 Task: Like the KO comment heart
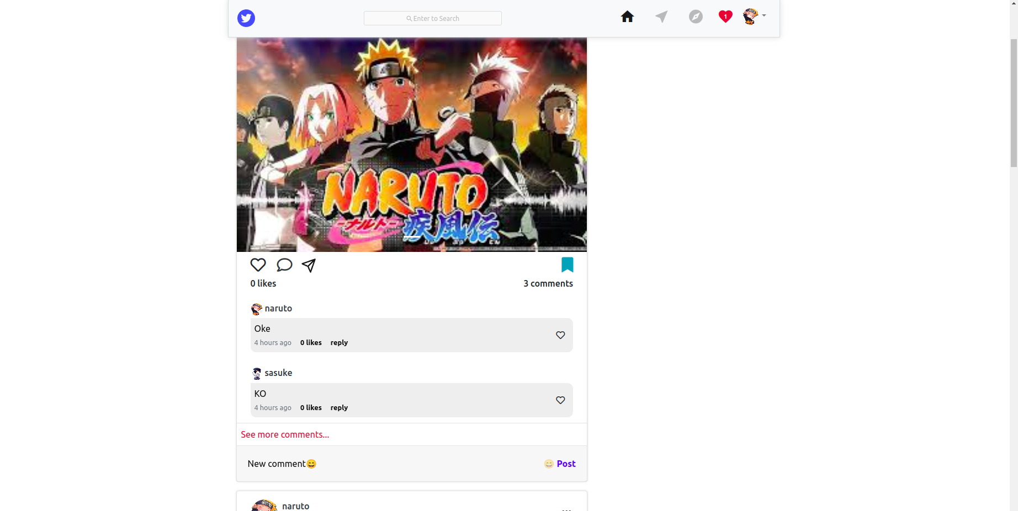click(560, 400)
